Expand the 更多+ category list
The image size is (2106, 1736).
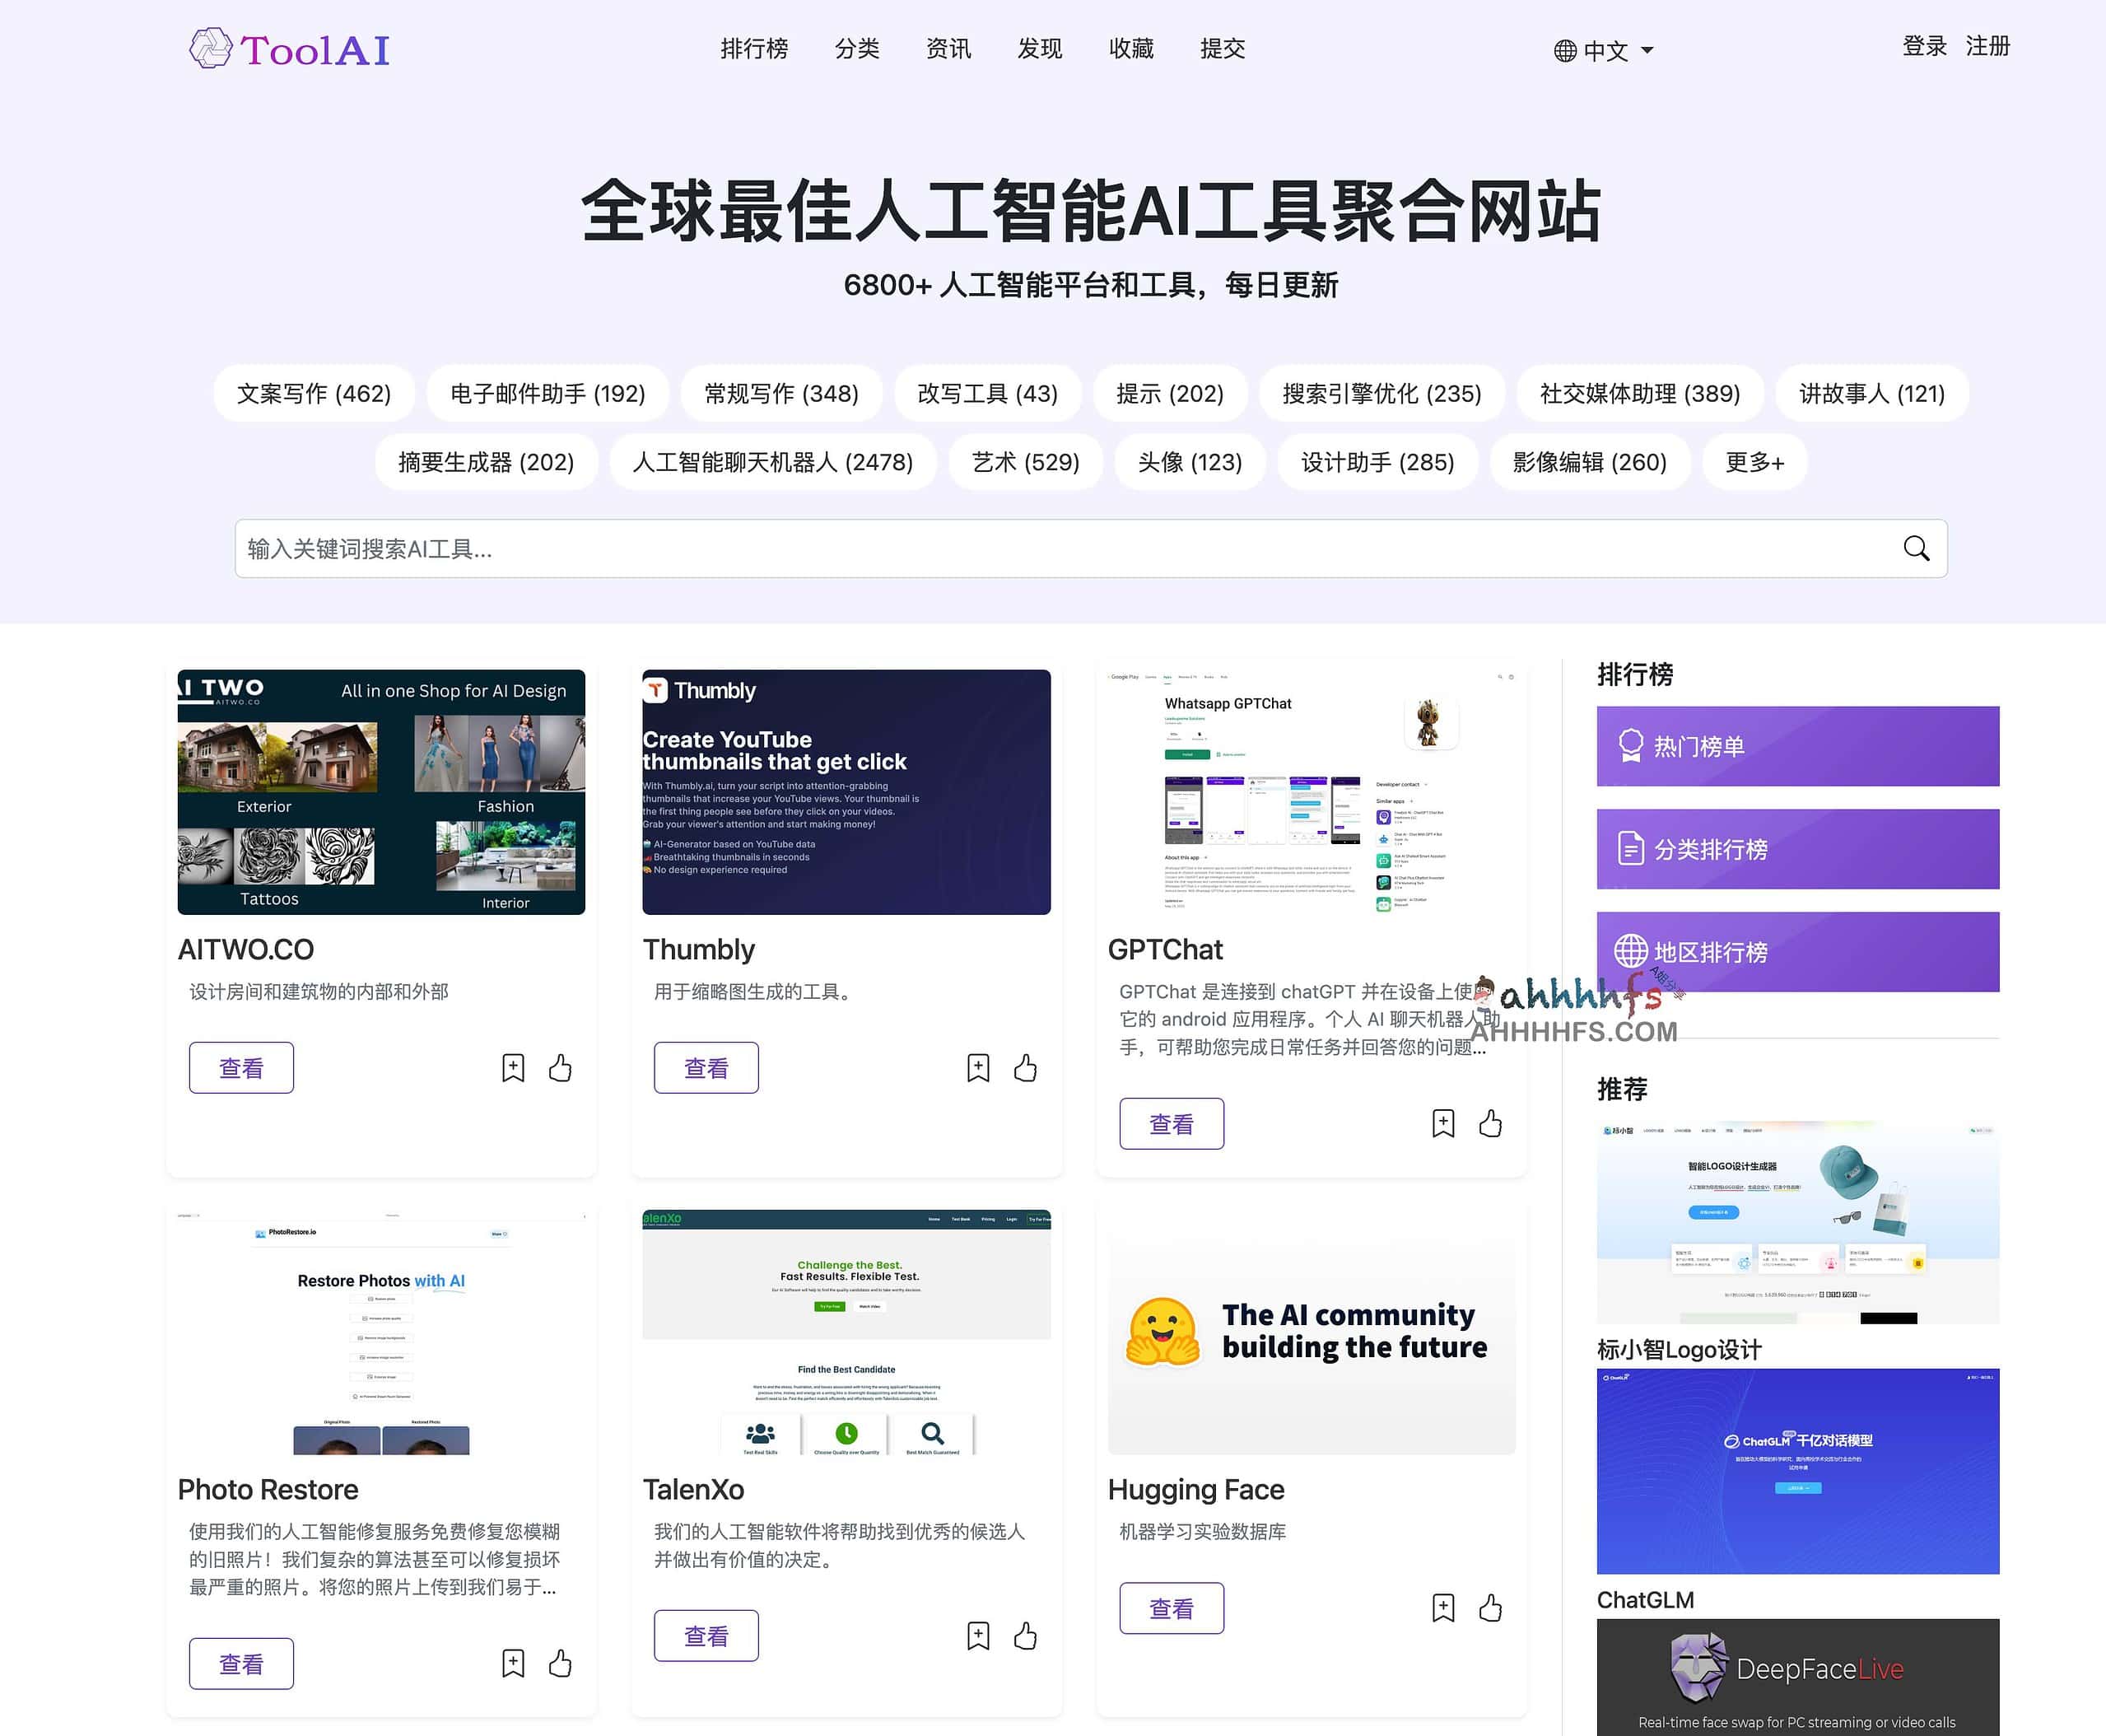(1754, 462)
